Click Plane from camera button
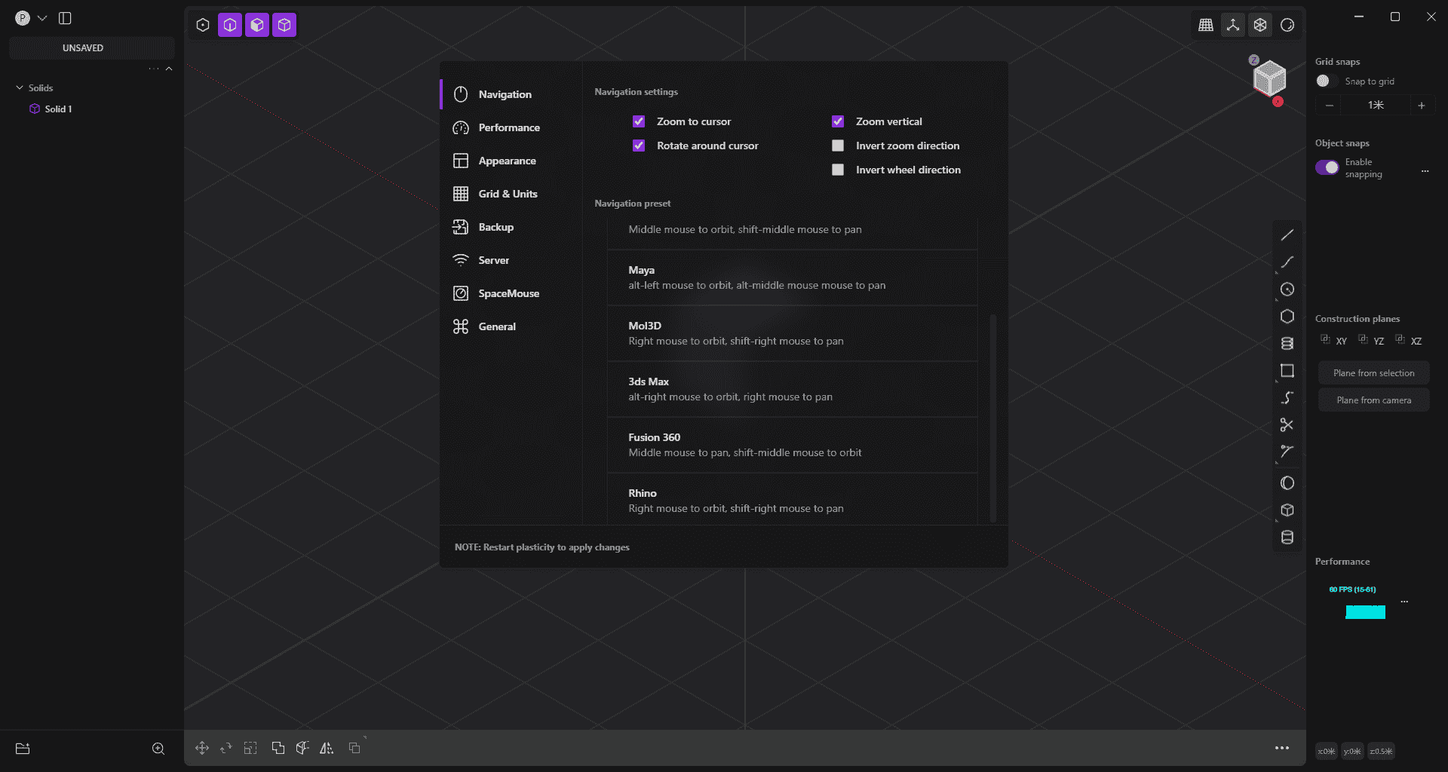This screenshot has height=772, width=1448. [x=1373, y=400]
